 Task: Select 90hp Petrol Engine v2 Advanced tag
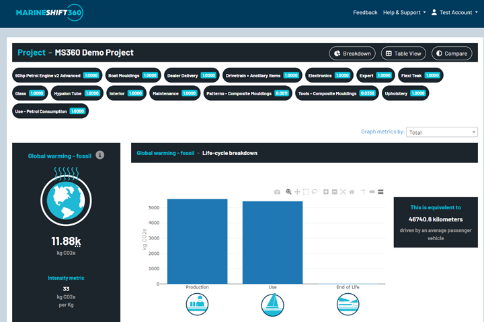[57, 76]
